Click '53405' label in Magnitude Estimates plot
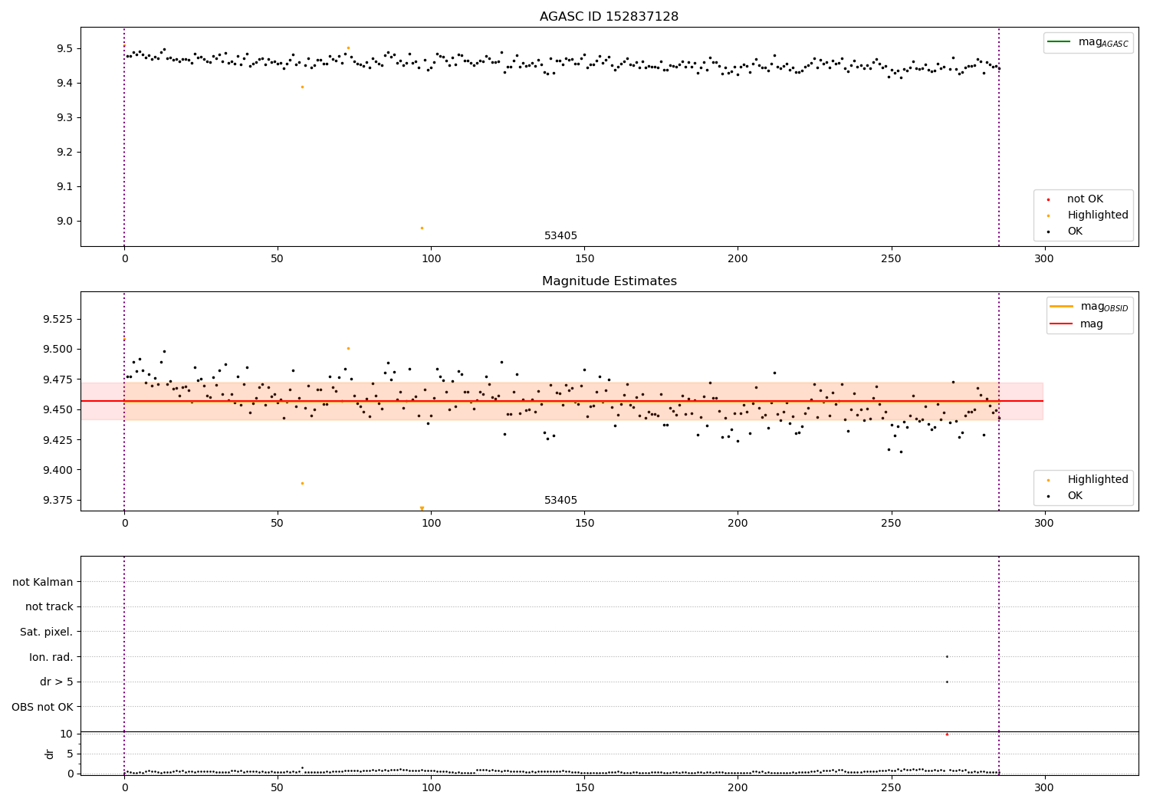The height and width of the screenshot is (805, 1150). (x=560, y=500)
